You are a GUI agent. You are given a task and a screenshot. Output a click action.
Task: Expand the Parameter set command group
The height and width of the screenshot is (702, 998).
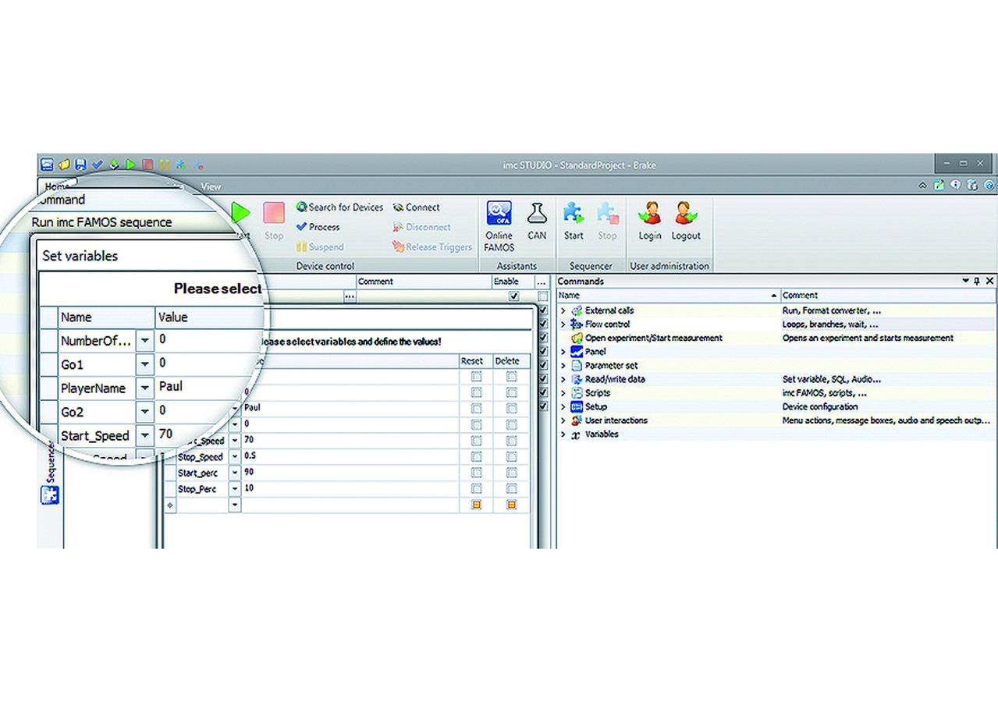(x=563, y=365)
